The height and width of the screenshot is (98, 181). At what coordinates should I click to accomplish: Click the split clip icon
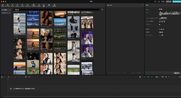[16, 77]
